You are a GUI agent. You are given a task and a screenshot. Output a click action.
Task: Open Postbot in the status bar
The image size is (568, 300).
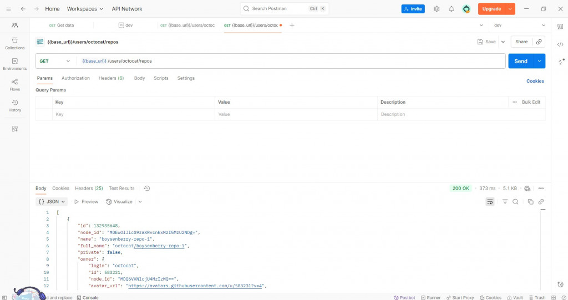tap(404, 297)
